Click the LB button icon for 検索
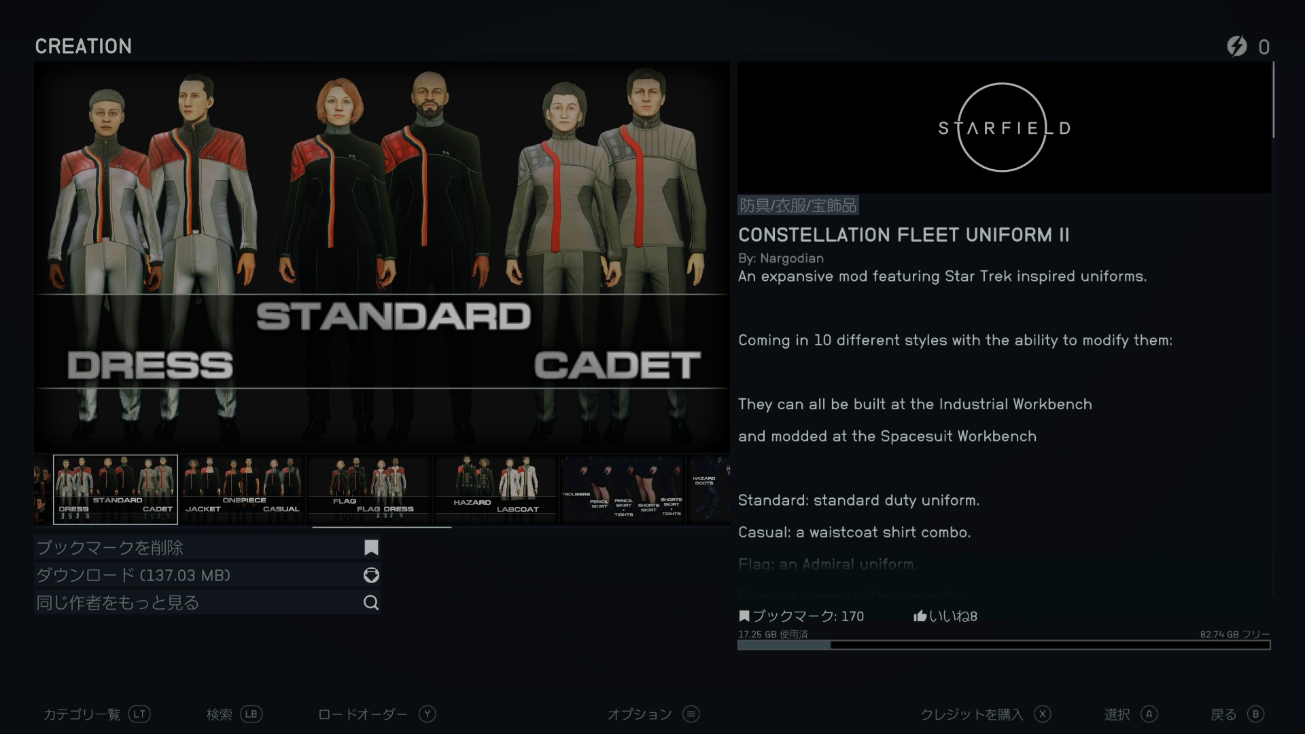The width and height of the screenshot is (1305, 734). pos(251,714)
